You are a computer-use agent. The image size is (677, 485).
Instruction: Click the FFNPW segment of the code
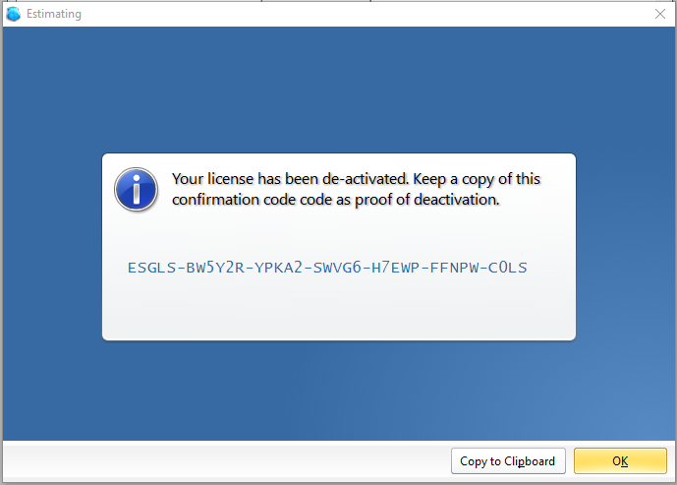pos(454,268)
